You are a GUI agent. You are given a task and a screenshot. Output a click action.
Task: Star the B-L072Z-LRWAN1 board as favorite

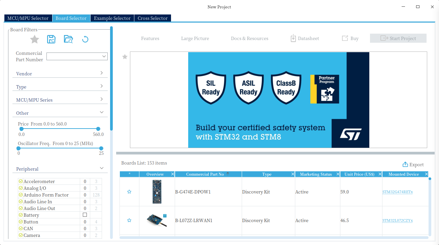[129, 220]
